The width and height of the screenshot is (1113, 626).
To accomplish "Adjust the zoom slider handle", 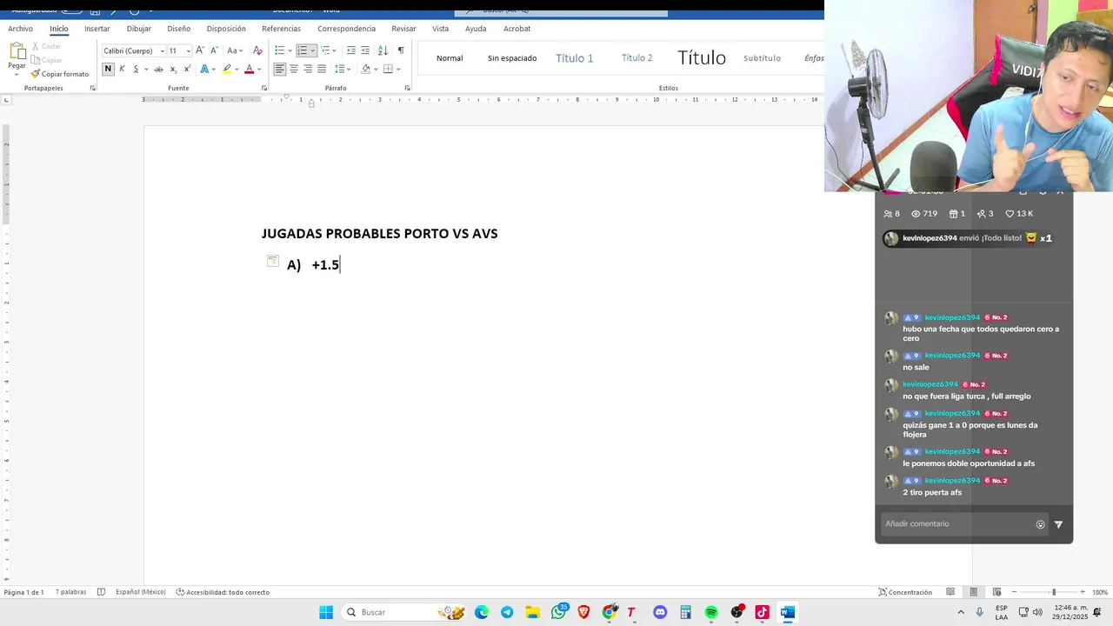I will click(1054, 592).
